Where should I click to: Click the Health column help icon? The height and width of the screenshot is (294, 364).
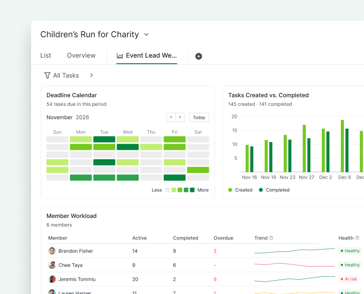click(x=357, y=238)
